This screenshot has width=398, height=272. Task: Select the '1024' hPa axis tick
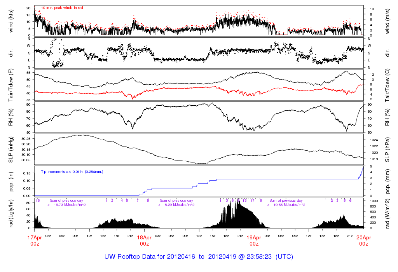pos(374,140)
